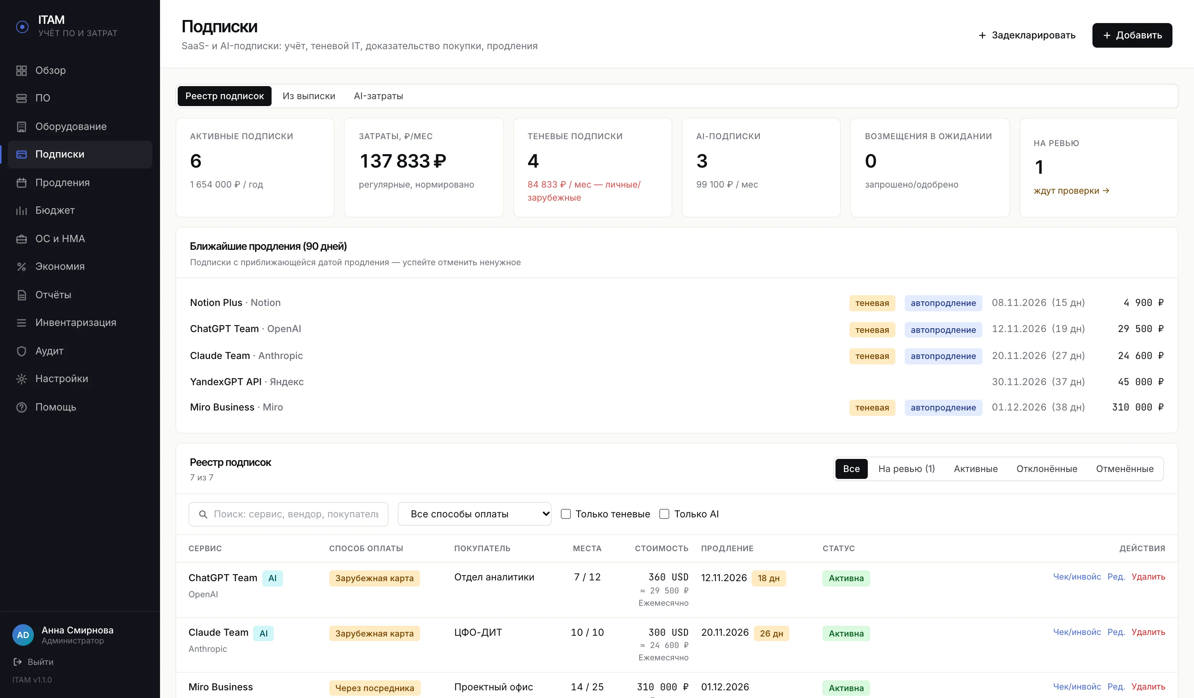This screenshot has height=698, width=1194.
Task: Open the Обзор dashboard icon
Action: 21,70
